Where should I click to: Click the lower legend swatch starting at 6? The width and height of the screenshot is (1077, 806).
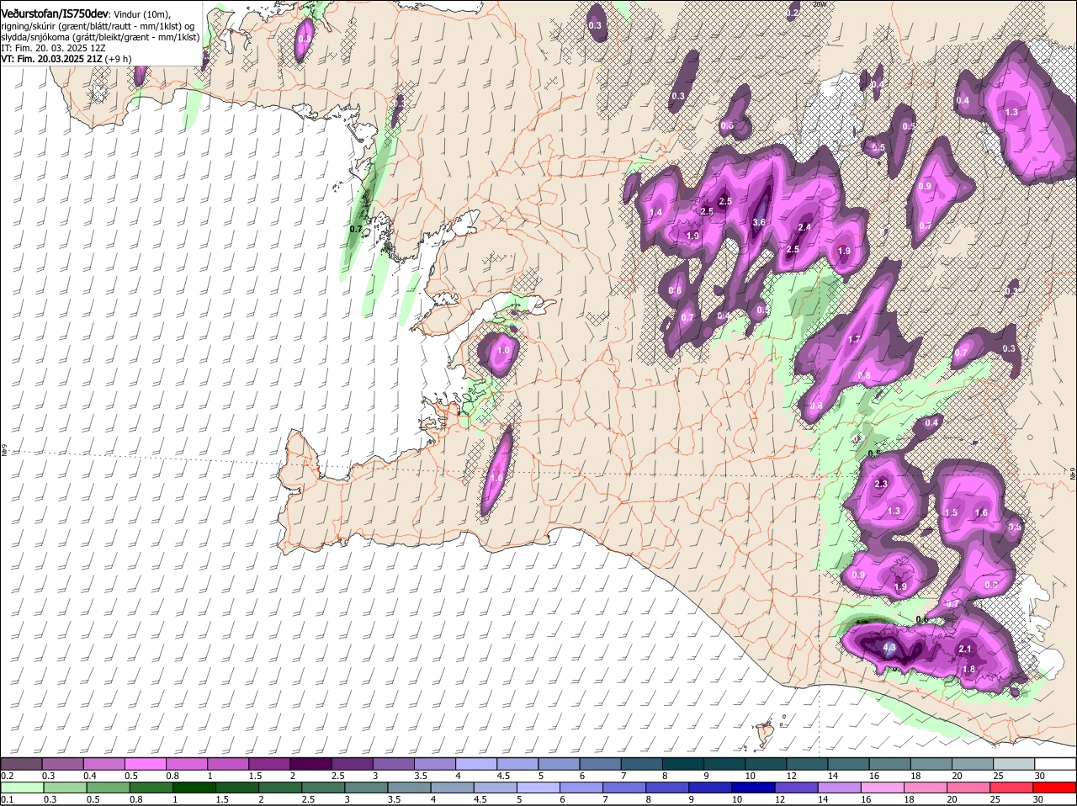coord(581,787)
